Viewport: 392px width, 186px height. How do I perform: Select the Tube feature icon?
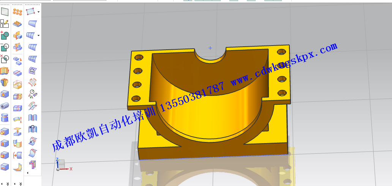(x=5, y=106)
